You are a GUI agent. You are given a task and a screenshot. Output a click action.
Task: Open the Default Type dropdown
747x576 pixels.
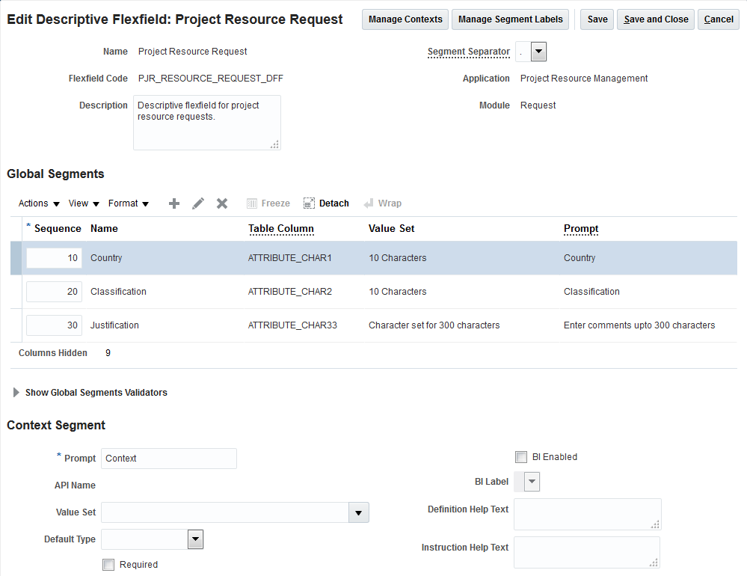point(195,539)
